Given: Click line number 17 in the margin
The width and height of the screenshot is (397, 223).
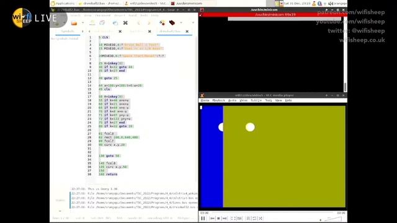Looking at the screenshot, I should click(89, 97).
